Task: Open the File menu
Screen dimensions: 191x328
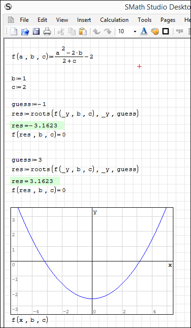Action: tap(24, 20)
